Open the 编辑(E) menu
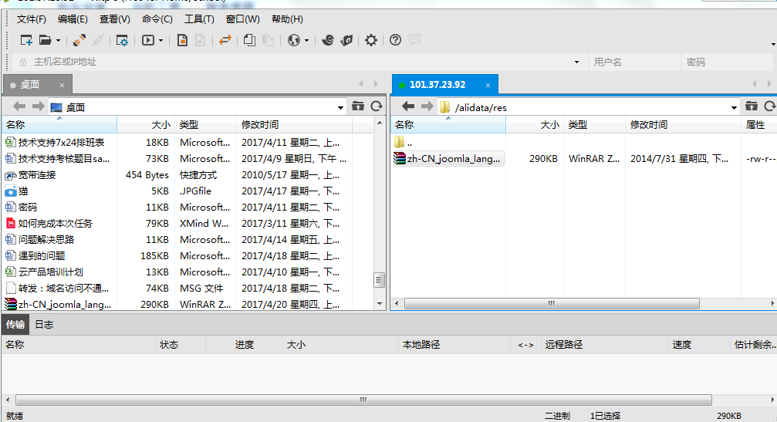Image resolution: width=777 pixels, height=422 pixels. point(73,19)
